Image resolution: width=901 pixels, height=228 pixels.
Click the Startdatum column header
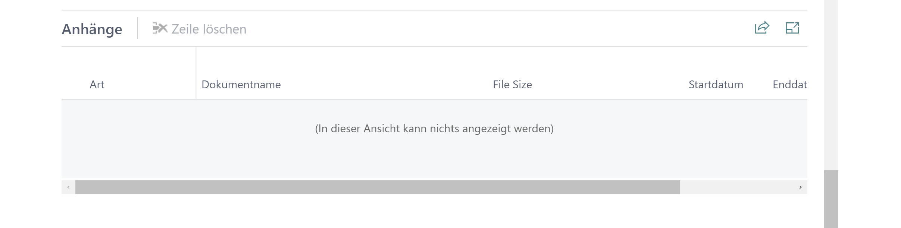point(716,85)
